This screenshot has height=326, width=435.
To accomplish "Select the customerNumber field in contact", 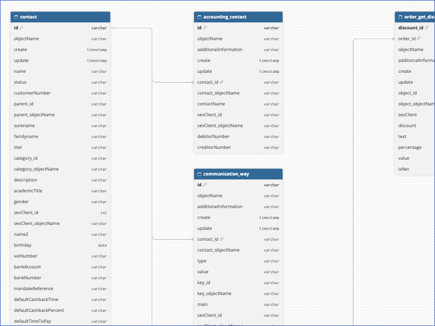I will click(60, 93).
